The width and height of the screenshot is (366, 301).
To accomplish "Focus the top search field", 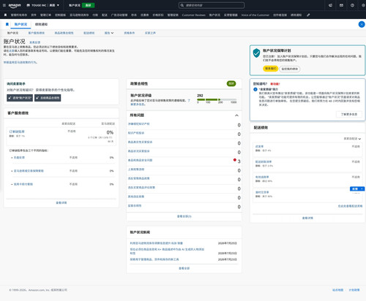I will [212, 5].
